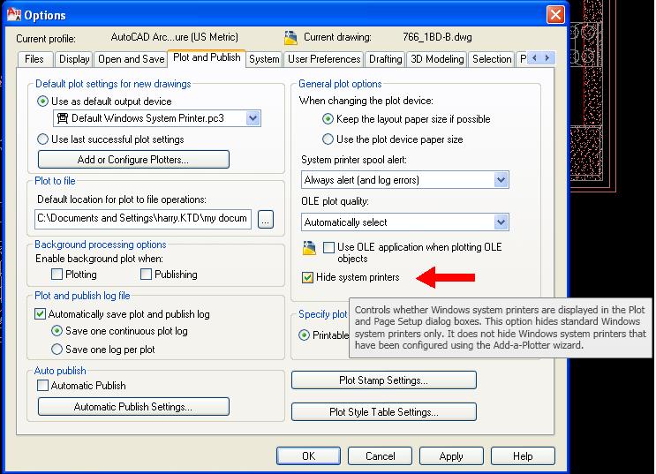656x474 pixels.
Task: Switch to the Drafting tab
Action: [x=385, y=59]
